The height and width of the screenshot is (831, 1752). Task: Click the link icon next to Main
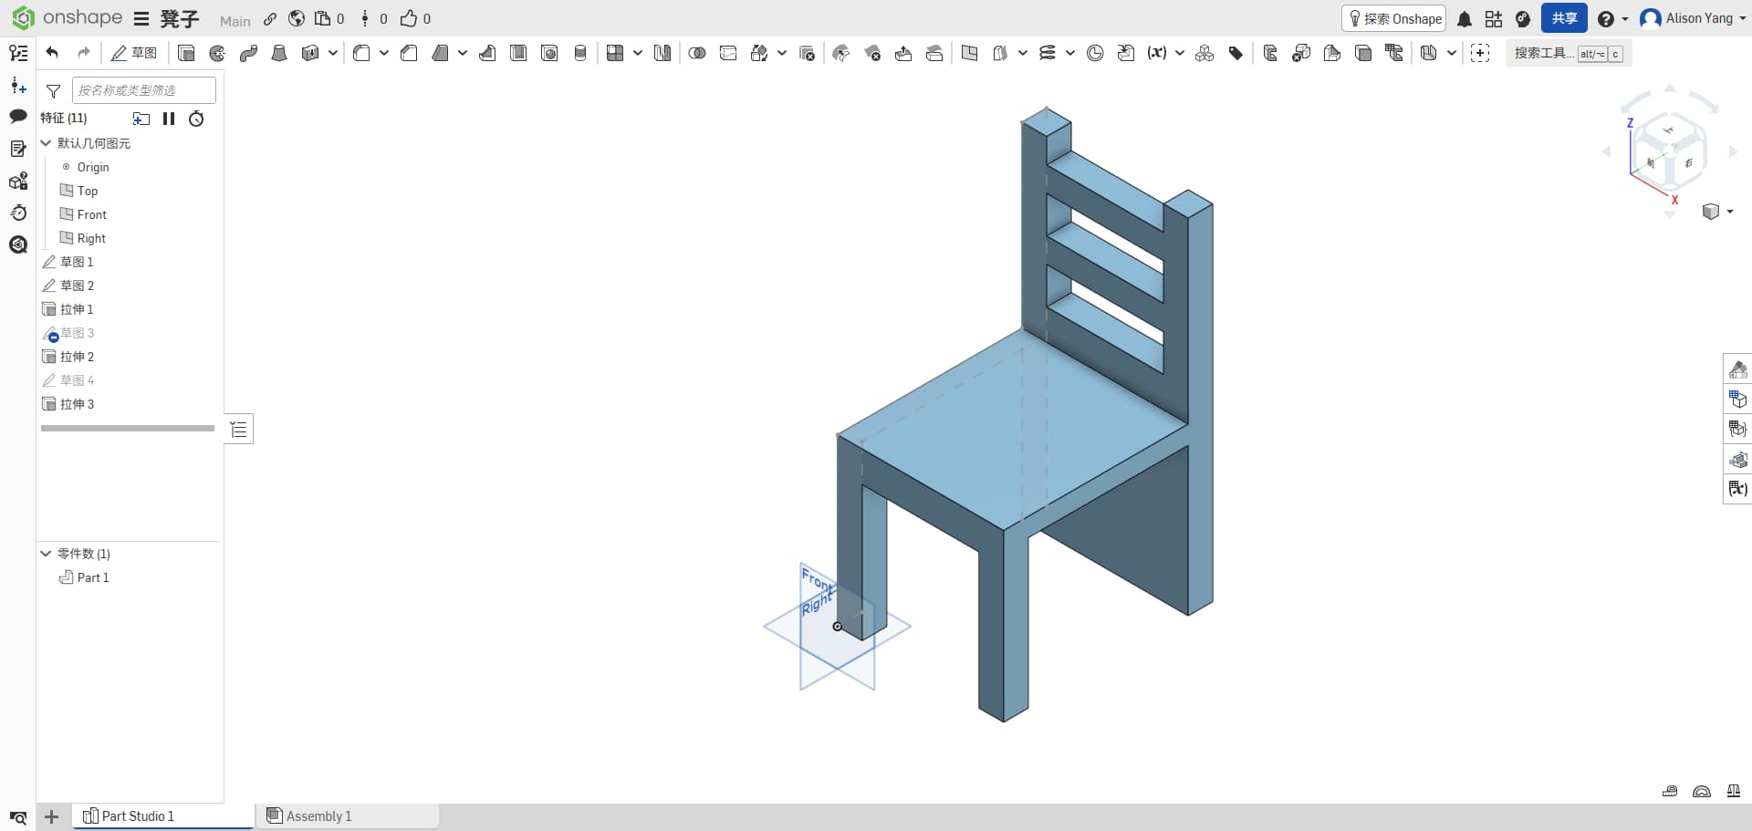pyautogui.click(x=270, y=19)
